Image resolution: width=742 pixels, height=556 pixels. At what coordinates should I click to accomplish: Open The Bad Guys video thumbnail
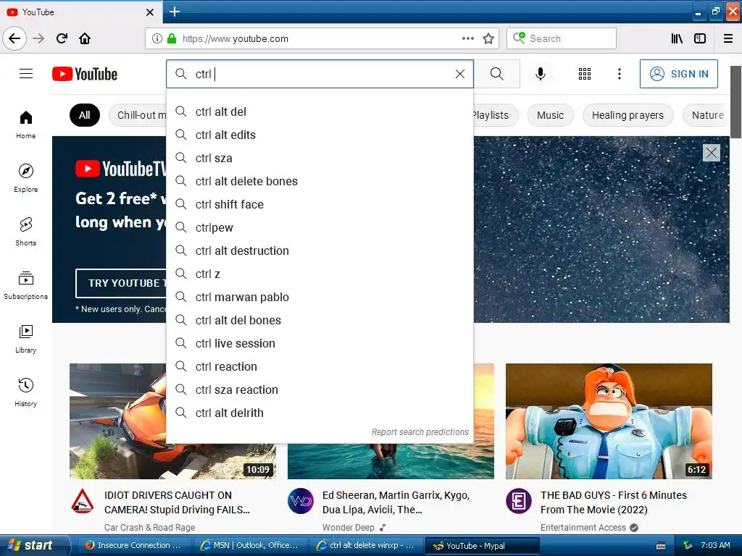(x=609, y=421)
